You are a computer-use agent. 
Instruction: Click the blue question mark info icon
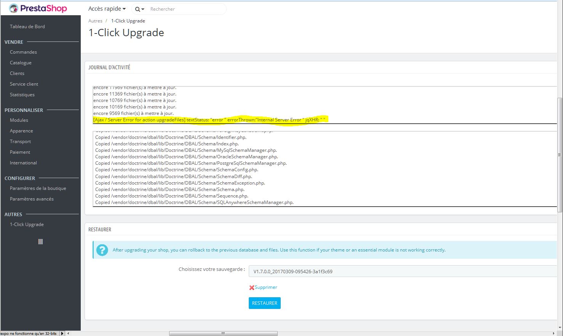point(102,250)
